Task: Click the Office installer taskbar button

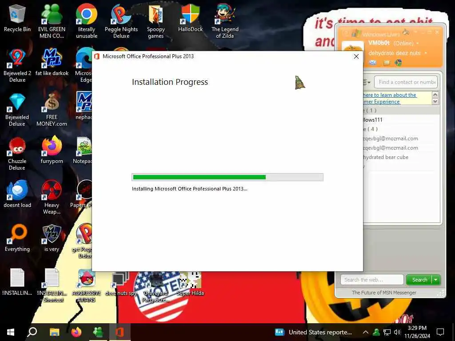Action: pyautogui.click(x=120, y=332)
